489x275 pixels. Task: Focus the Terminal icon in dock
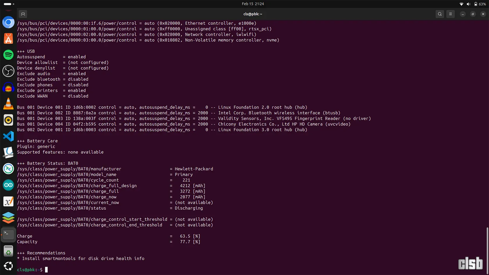[x=8, y=235]
